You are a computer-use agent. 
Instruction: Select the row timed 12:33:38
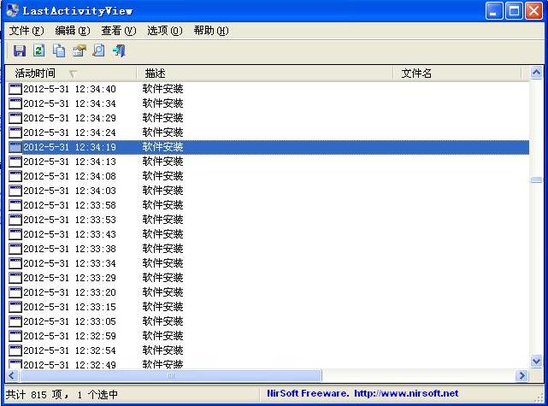(x=268, y=249)
